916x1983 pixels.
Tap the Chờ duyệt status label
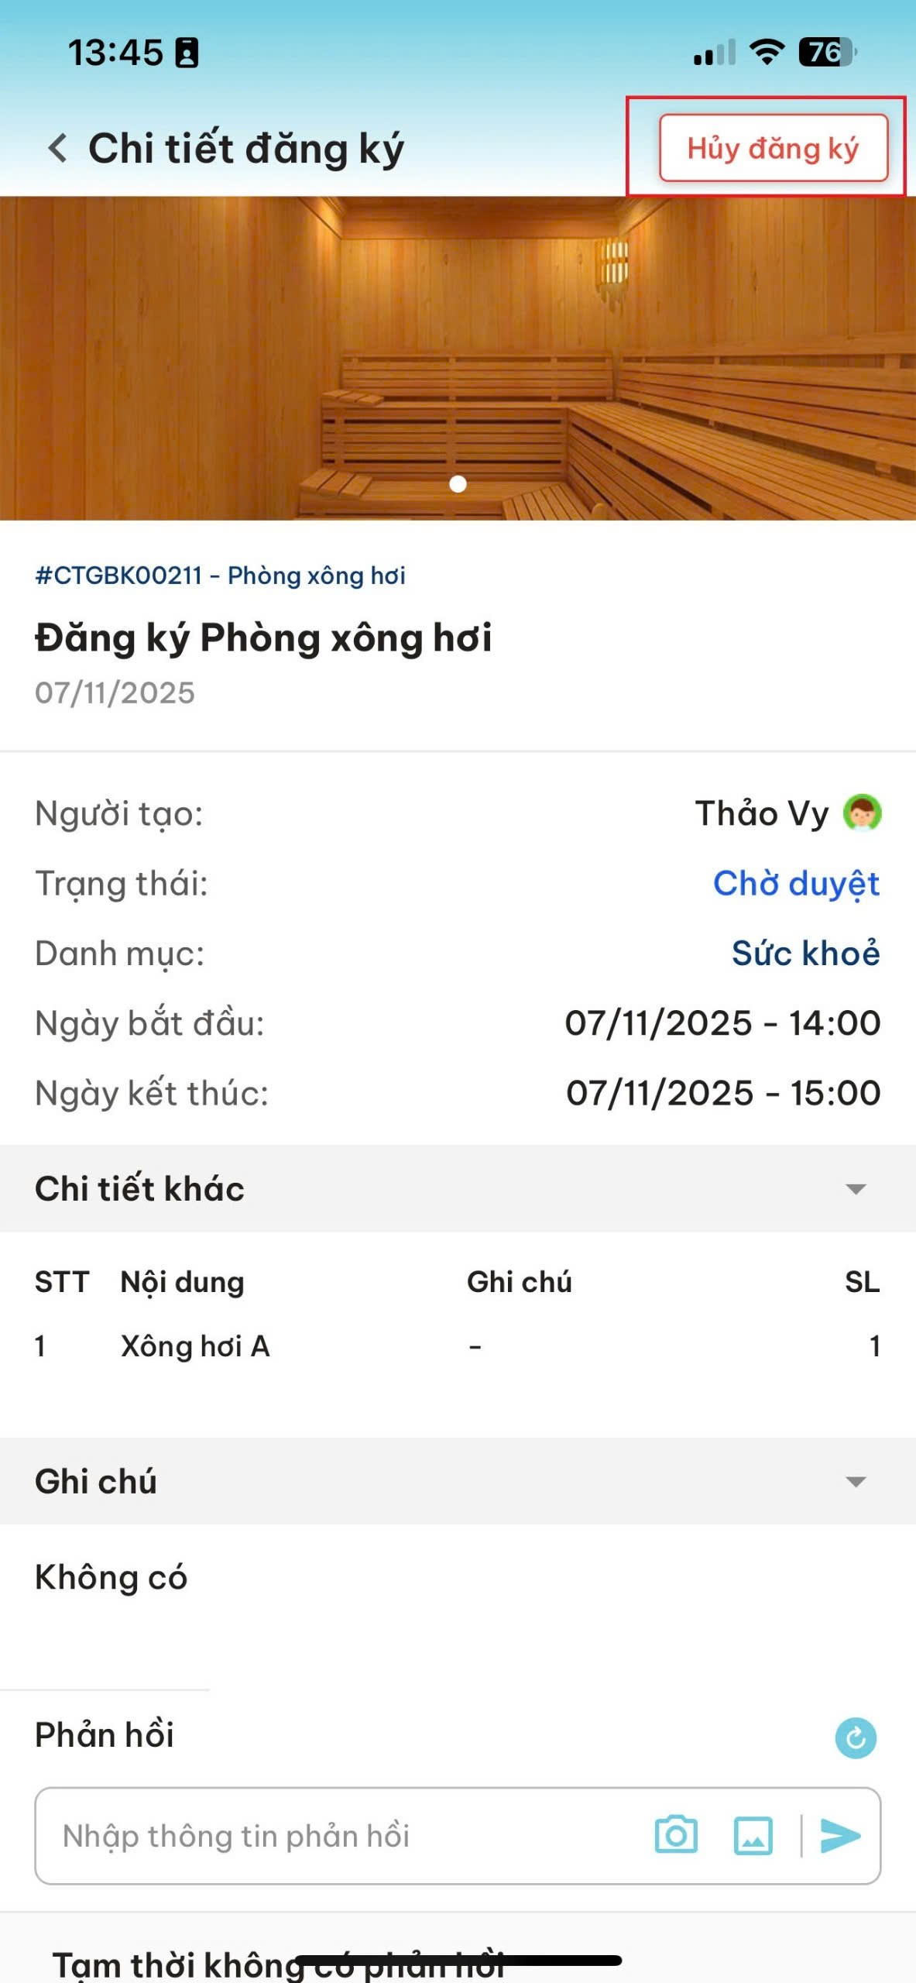[x=796, y=884]
